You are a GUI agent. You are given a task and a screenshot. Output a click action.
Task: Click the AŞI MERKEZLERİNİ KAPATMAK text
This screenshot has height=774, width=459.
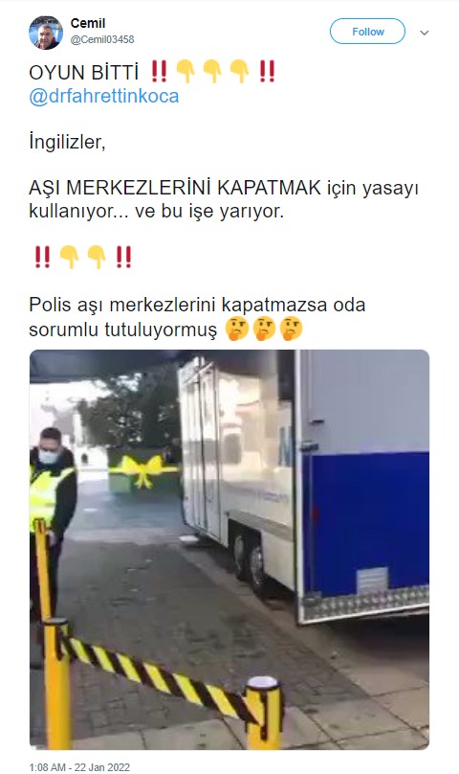pos(175,188)
